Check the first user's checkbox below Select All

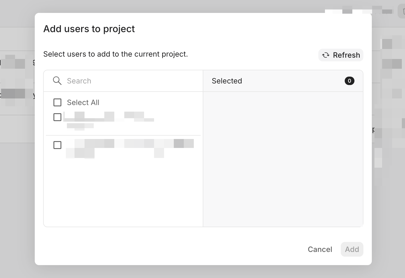point(57,117)
